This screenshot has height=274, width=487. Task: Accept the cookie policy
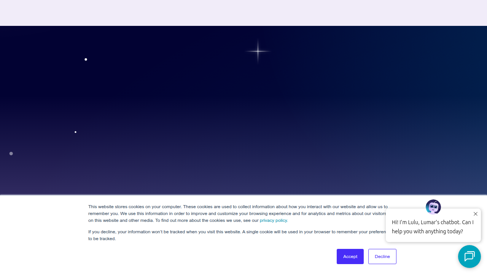(350, 256)
